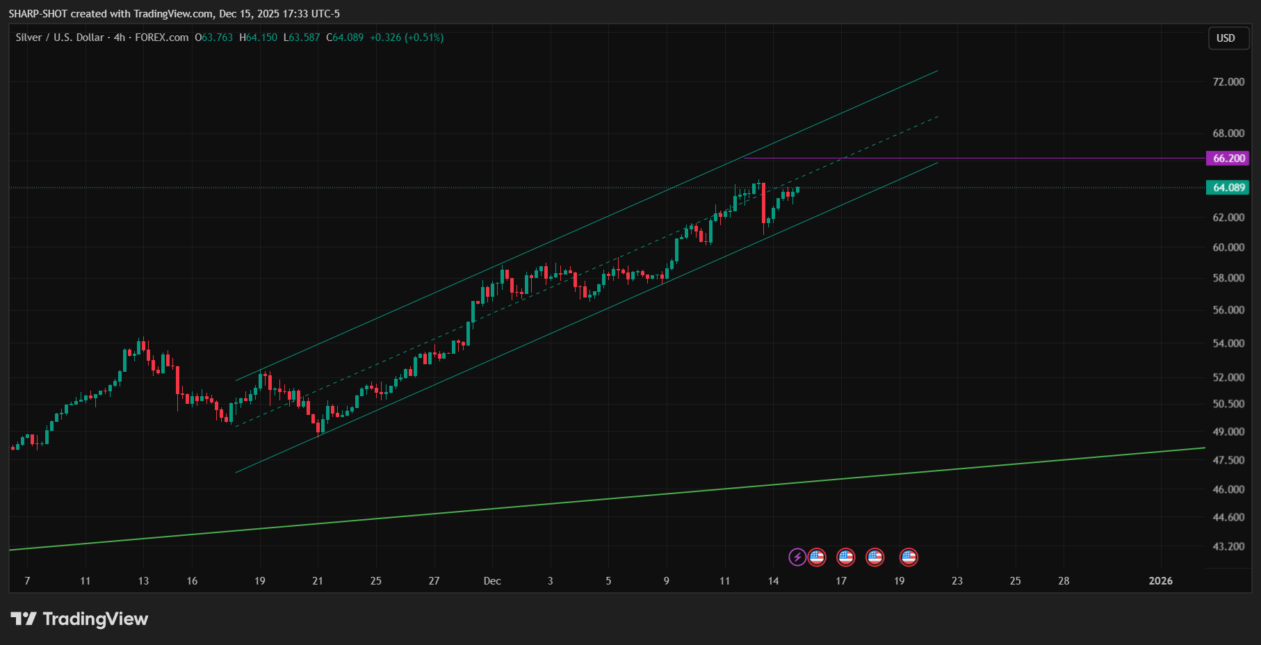Click the 14 date label on the time axis
This screenshot has width=1261, height=645.
coord(773,581)
